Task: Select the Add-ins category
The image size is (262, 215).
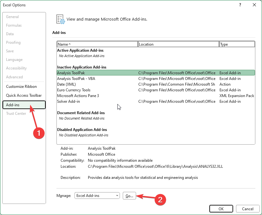Action: click(x=24, y=105)
